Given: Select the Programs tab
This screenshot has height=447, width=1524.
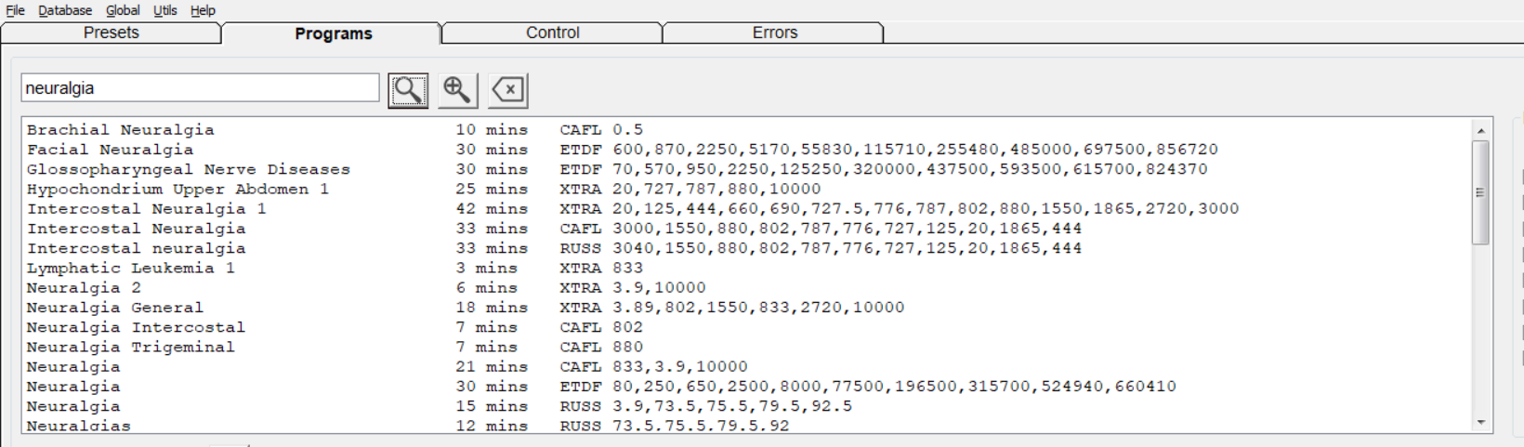Looking at the screenshot, I should point(333,33).
